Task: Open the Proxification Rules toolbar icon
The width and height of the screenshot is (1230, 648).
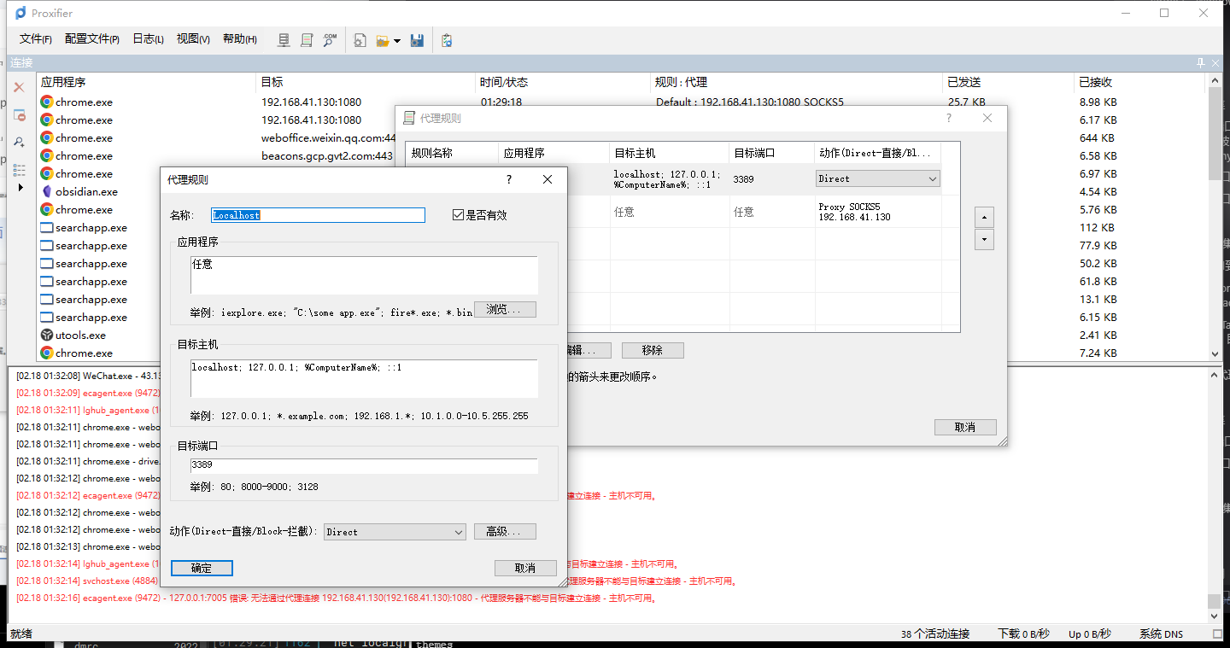Action: (x=307, y=40)
